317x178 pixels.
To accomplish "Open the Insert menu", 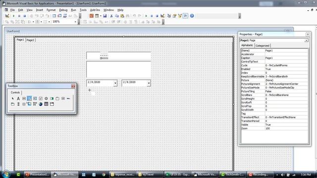I will pos(40,10).
